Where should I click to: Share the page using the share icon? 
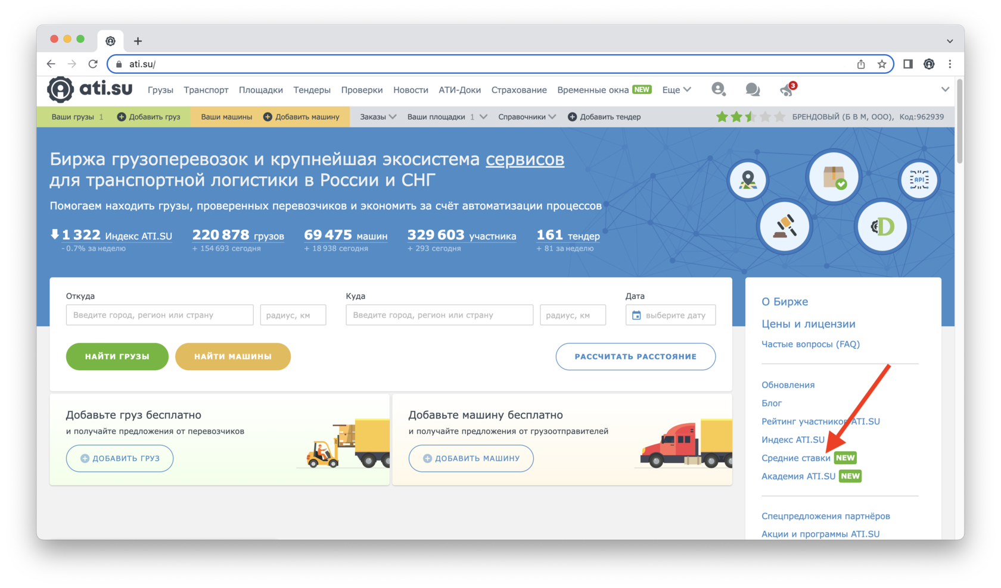(861, 64)
